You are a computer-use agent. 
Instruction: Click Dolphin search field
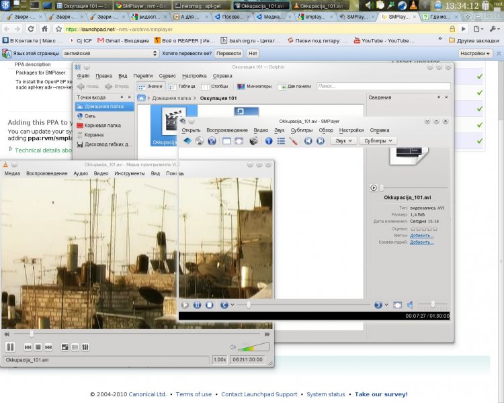(x=384, y=86)
